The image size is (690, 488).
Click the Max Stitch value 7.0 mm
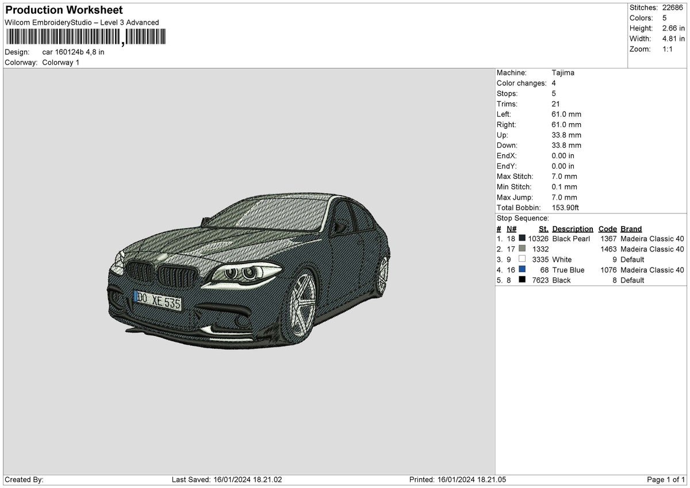point(564,176)
